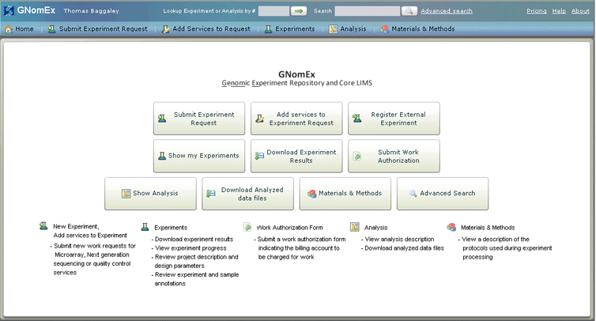Click the icon in the Add services to Experiment Request button

point(259,119)
